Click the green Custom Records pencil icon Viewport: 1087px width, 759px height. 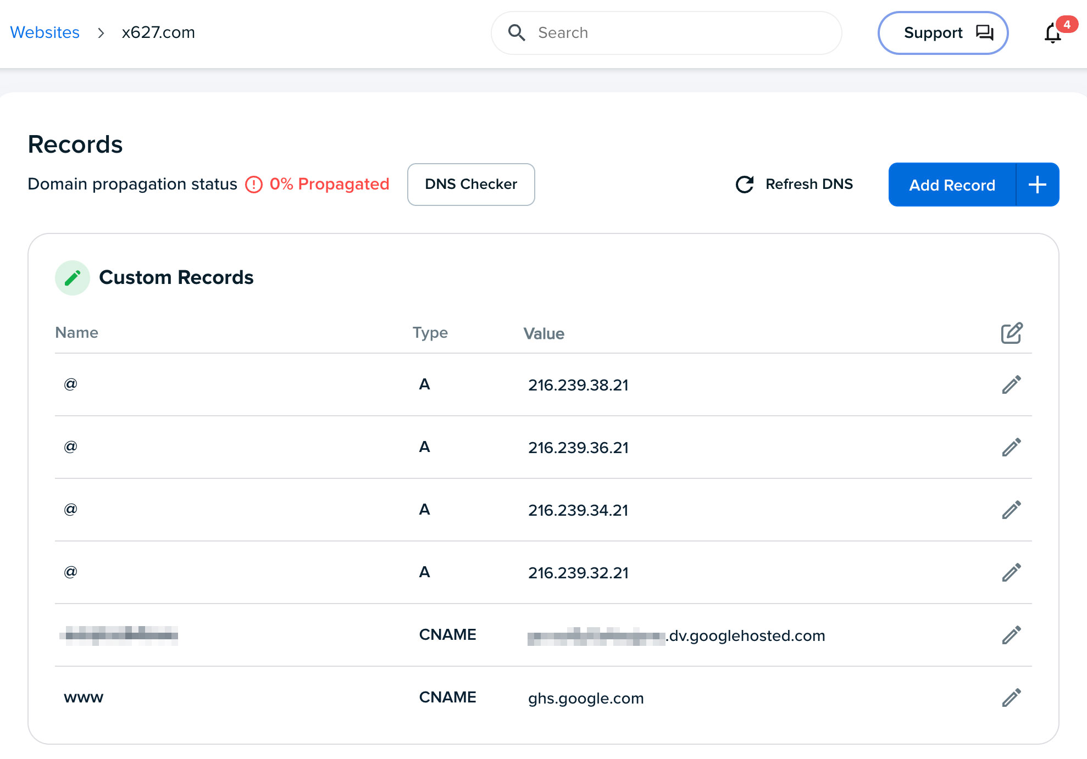(x=73, y=278)
